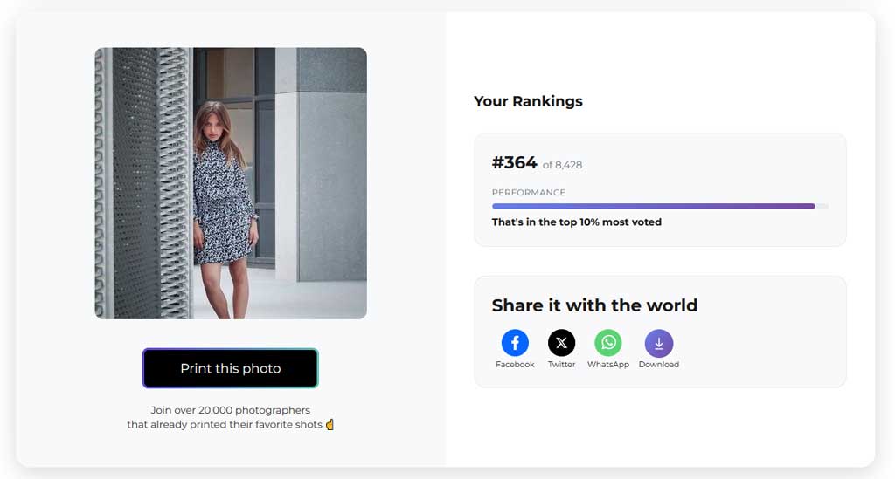This screenshot has height=479, width=895.
Task: Click 'Join over 20,000 photographers' text
Action: tap(231, 410)
